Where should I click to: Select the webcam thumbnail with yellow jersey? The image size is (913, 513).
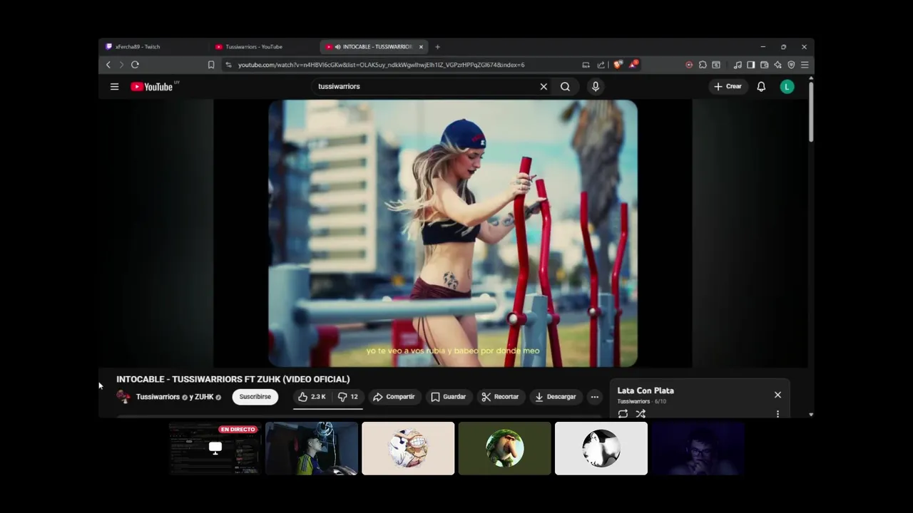(312, 448)
